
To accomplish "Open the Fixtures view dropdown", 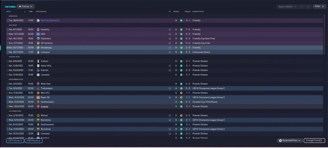I will tap(26, 6).
